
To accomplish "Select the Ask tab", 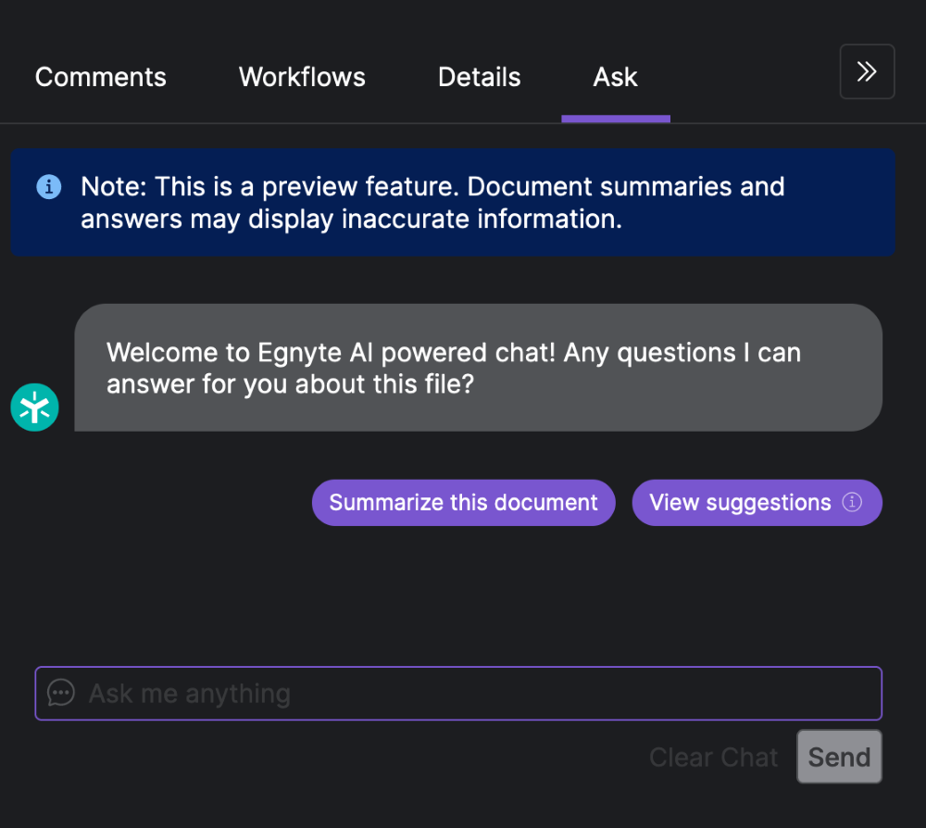I will 615,77.
